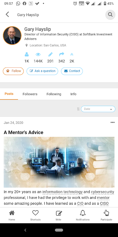Open the post's three-dots options menu

(x=112, y=122)
